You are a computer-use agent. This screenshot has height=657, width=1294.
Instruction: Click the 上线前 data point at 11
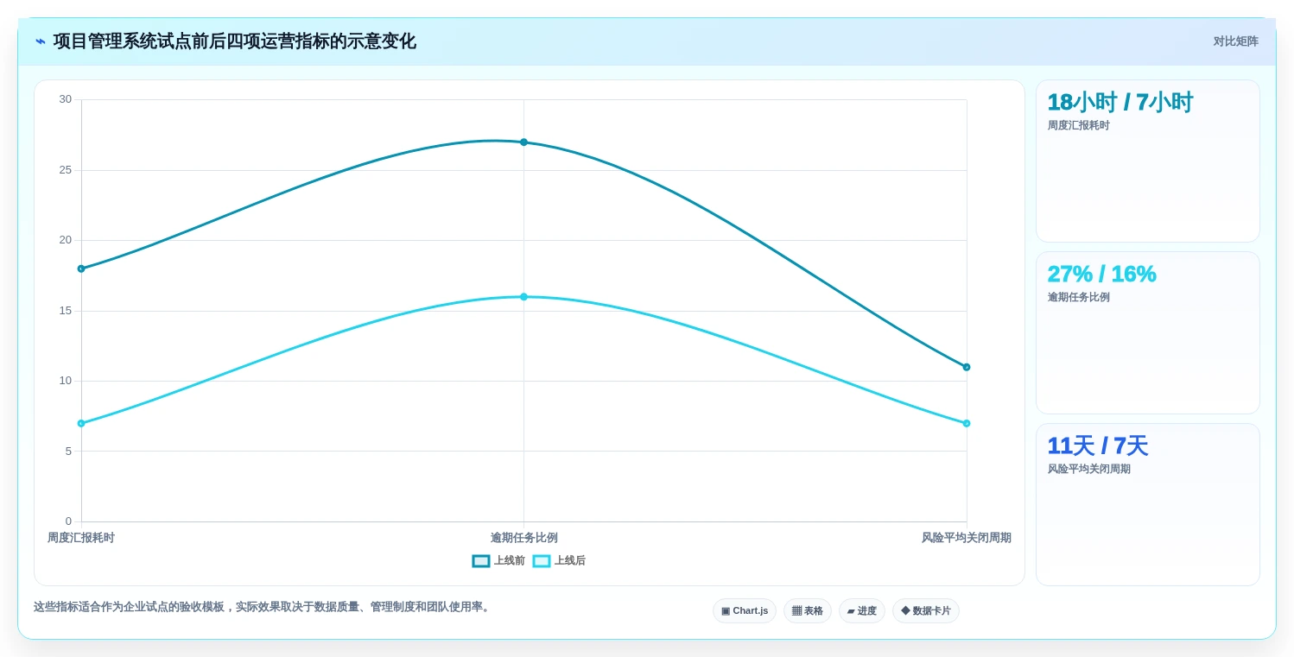pos(967,367)
